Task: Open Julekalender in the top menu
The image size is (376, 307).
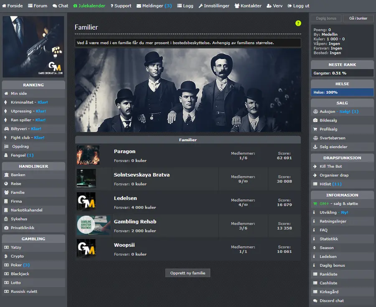Action: [x=89, y=6]
